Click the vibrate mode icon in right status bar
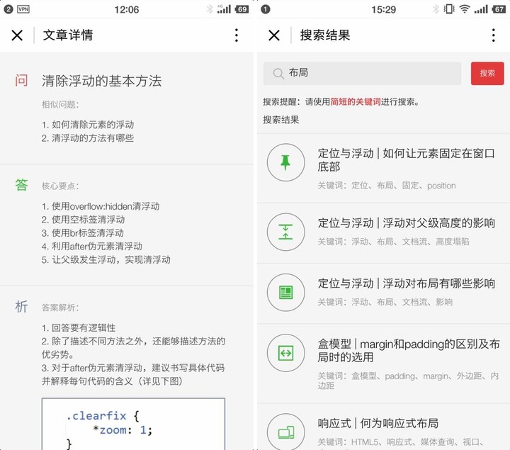The height and width of the screenshot is (450, 510). click(449, 9)
